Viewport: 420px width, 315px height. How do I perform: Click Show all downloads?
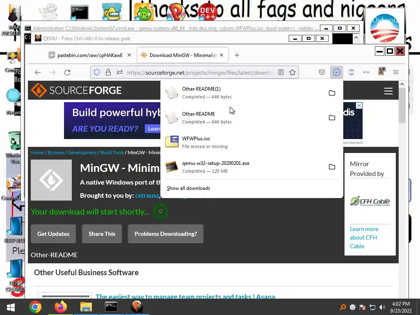pos(188,188)
